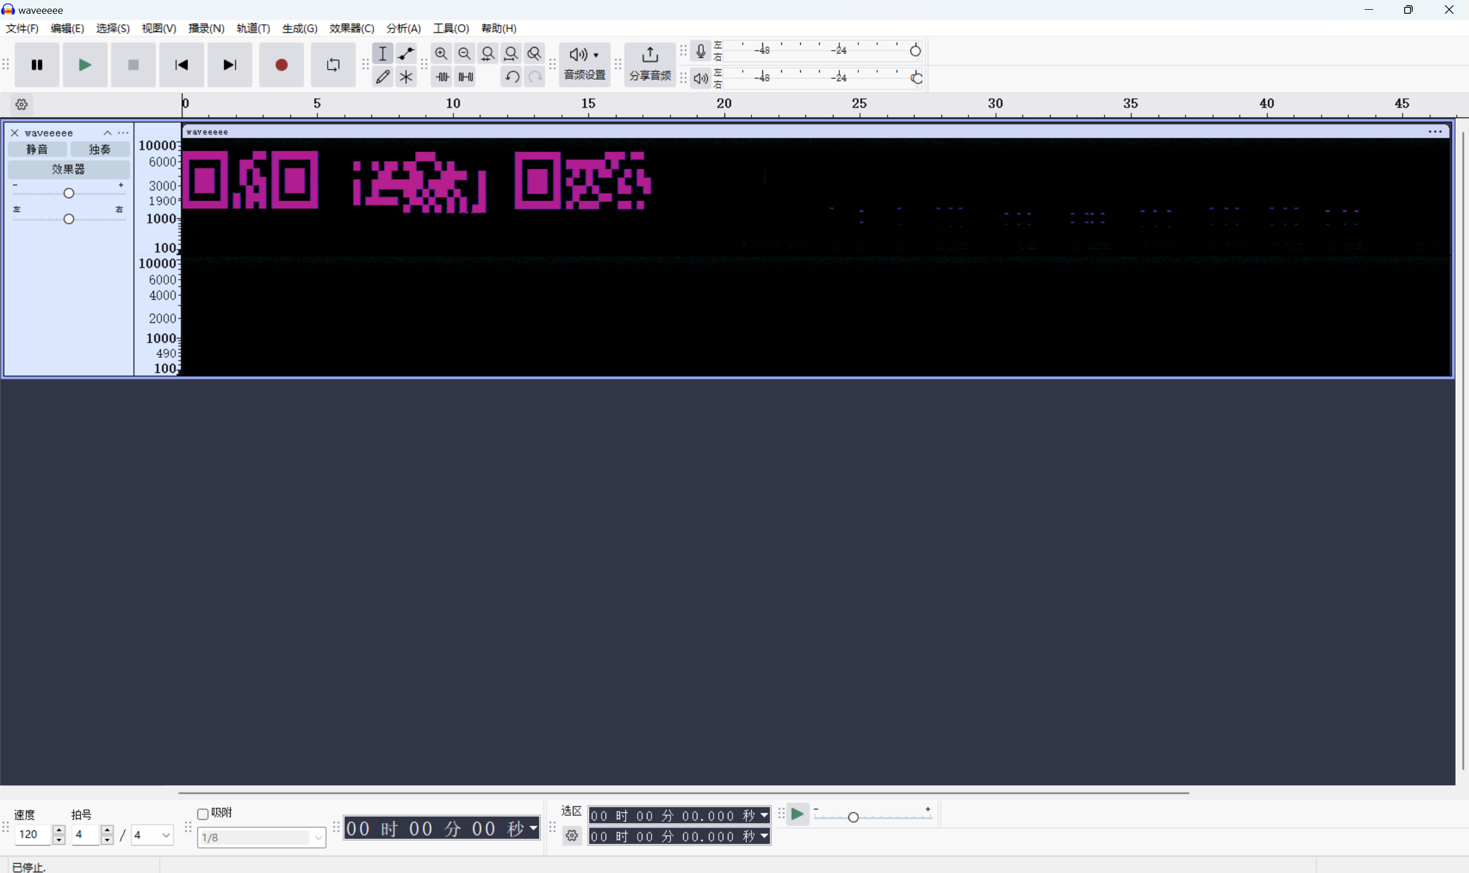
Task: Open the 效果器(C) menu
Action: pyautogui.click(x=351, y=28)
